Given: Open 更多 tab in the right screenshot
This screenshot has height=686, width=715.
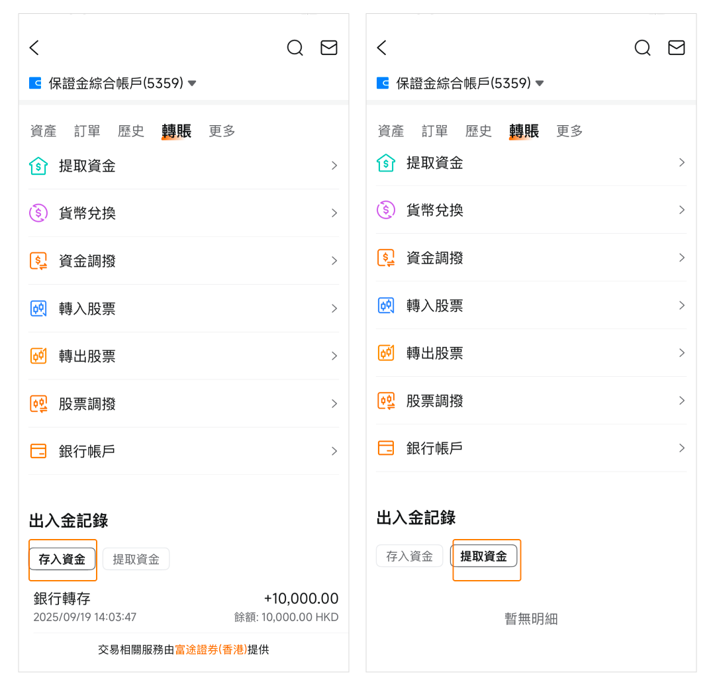Looking at the screenshot, I should coord(569,131).
